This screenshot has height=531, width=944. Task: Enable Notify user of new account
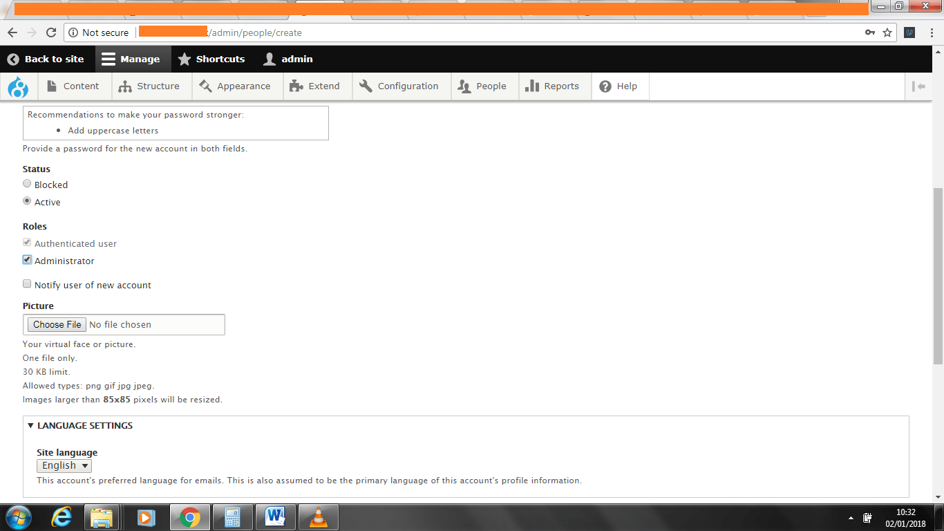click(27, 284)
